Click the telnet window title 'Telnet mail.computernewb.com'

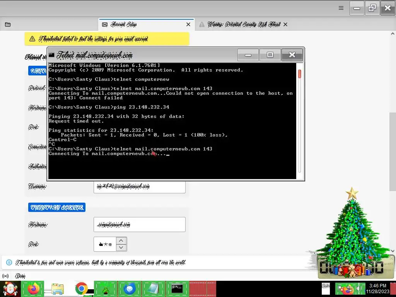(x=94, y=55)
